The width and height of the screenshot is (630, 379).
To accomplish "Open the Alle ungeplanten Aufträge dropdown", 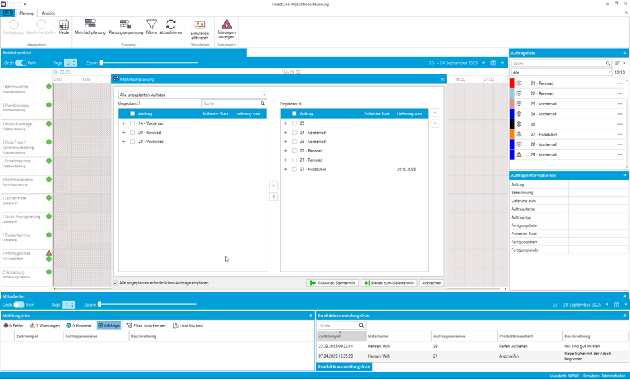I will (192, 95).
